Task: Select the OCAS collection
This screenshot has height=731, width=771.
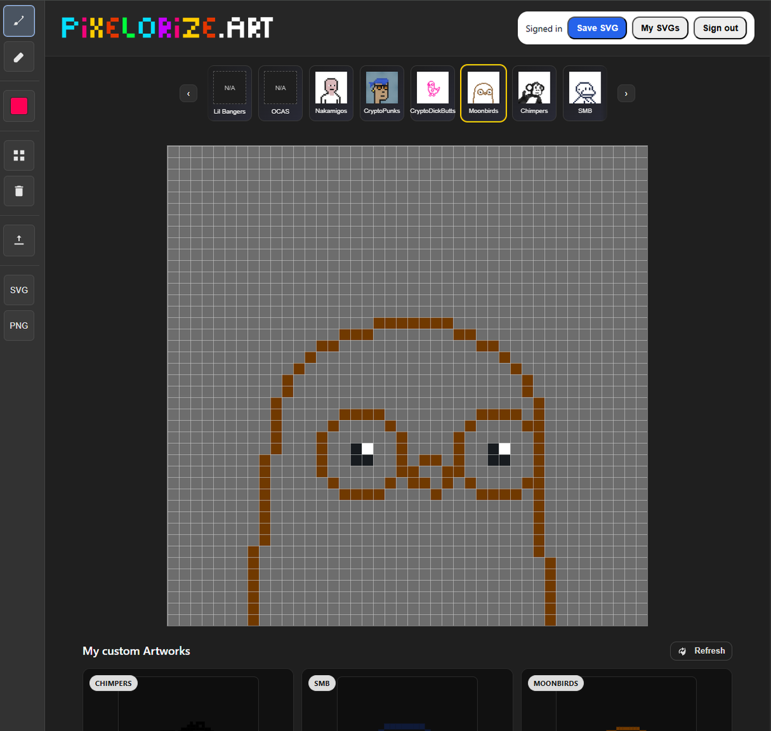Action: pos(280,93)
